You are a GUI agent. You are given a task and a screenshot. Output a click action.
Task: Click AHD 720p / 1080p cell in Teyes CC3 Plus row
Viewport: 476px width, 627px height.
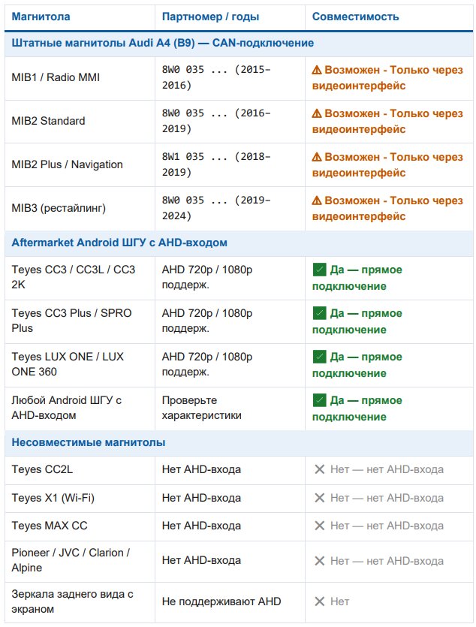click(x=230, y=321)
